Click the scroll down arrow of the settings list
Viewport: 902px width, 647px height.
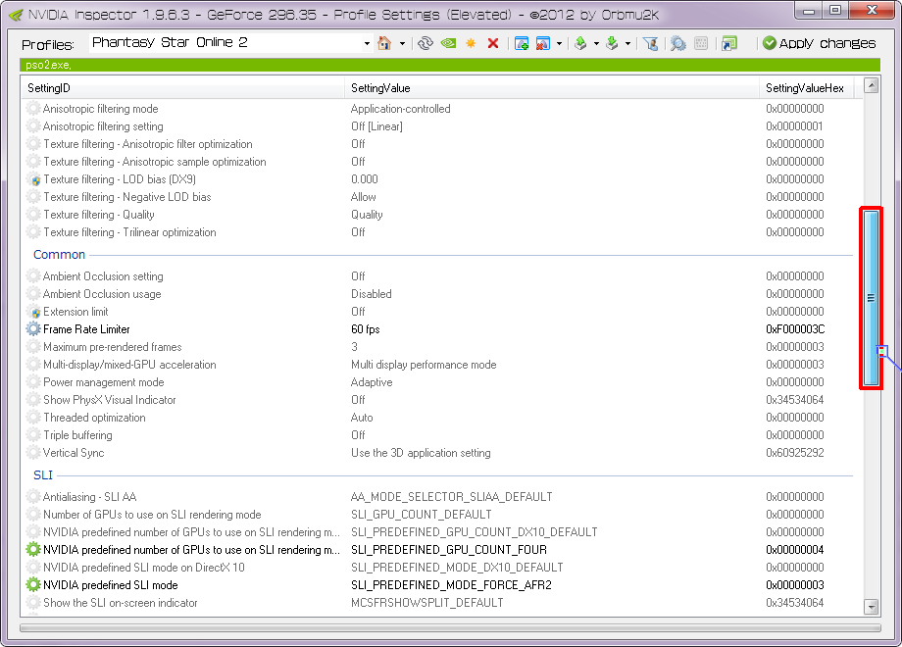(x=872, y=607)
